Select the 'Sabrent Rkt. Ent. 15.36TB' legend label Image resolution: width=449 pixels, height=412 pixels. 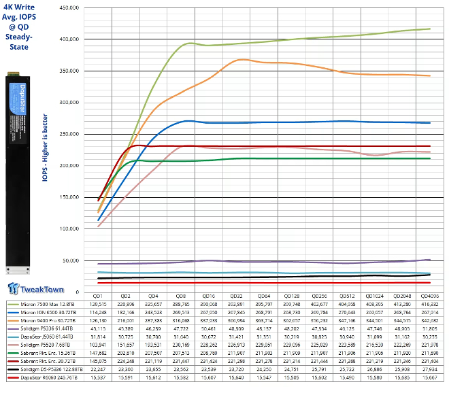click(x=48, y=353)
